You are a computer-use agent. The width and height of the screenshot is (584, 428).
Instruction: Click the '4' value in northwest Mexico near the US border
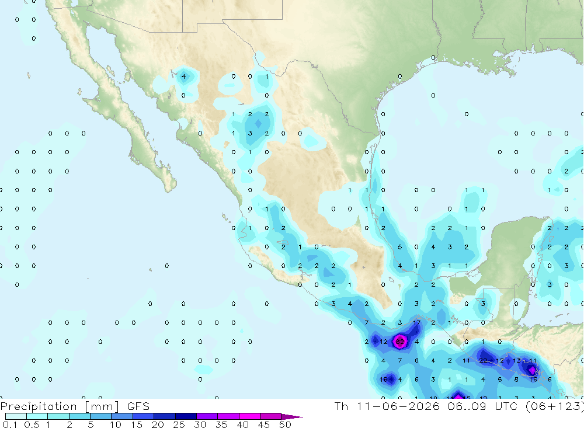183,76
